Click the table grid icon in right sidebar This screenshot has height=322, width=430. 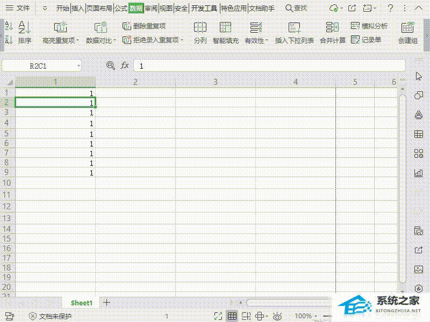point(419,134)
